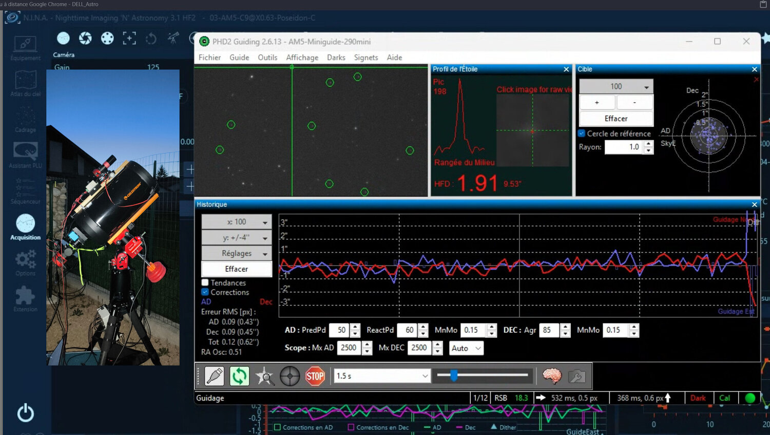Open the brain advanced settings icon
This screenshot has height=435, width=770.
tap(552, 376)
